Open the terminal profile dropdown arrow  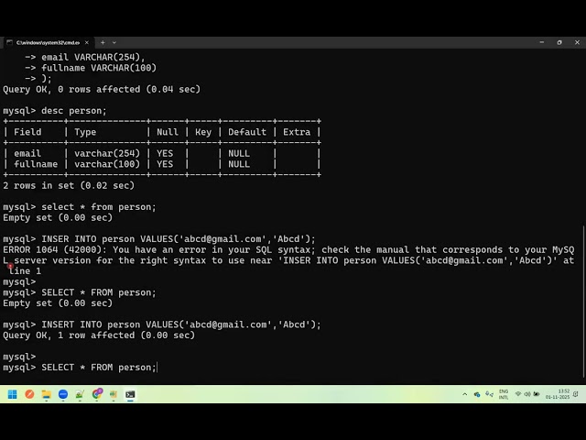click(x=114, y=43)
